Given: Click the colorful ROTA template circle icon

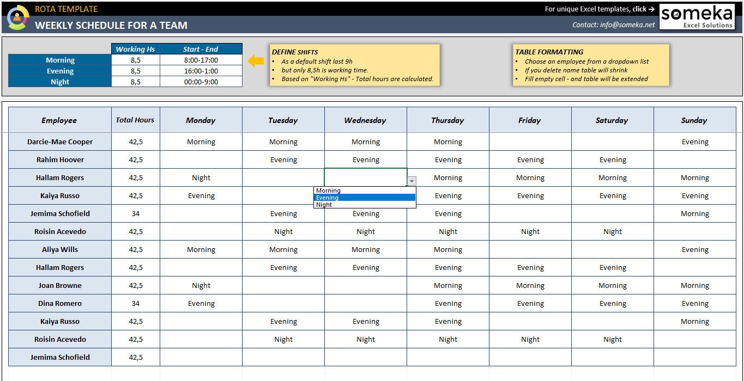Looking at the screenshot, I should point(18,17).
